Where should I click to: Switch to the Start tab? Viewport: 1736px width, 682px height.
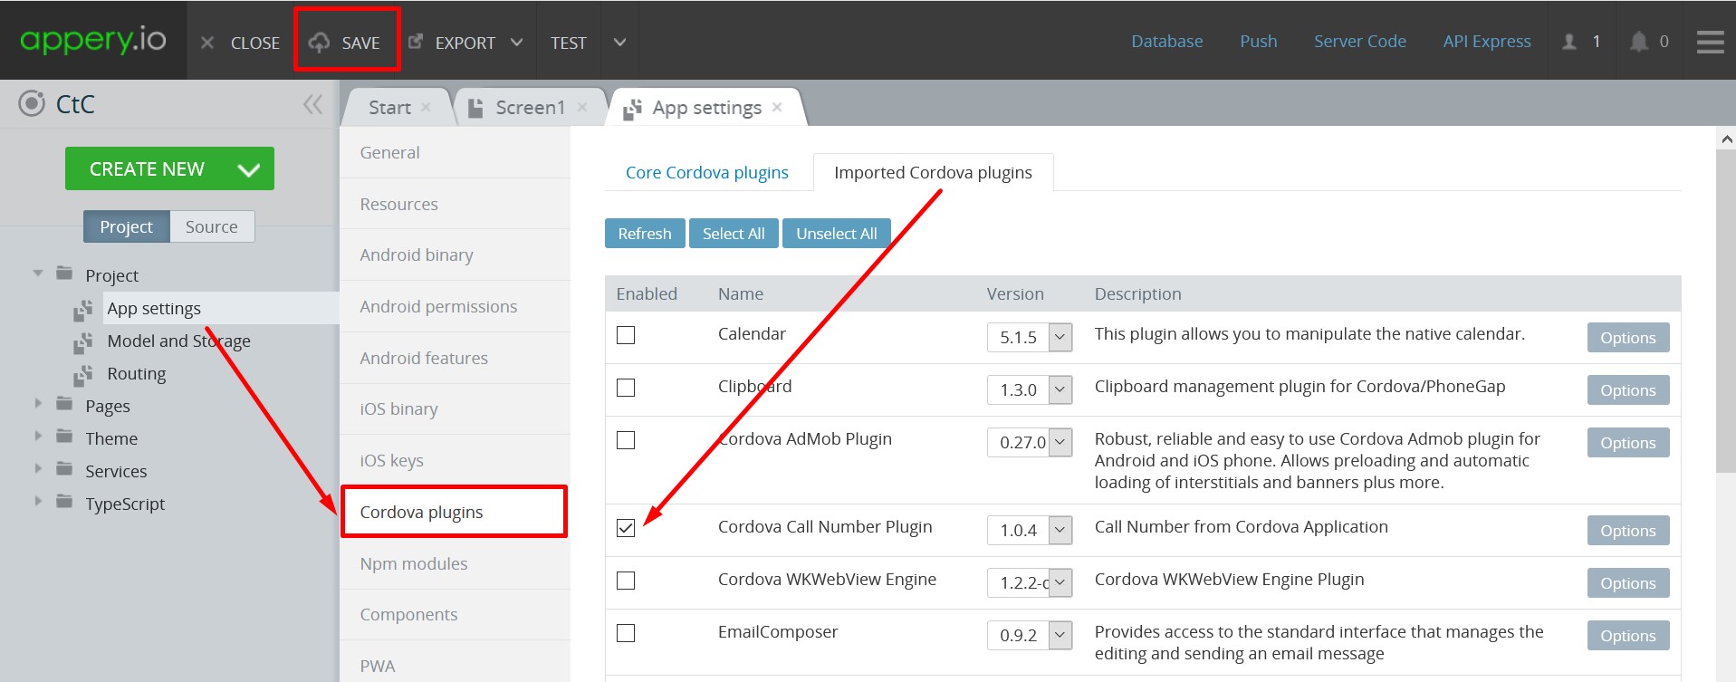[389, 107]
